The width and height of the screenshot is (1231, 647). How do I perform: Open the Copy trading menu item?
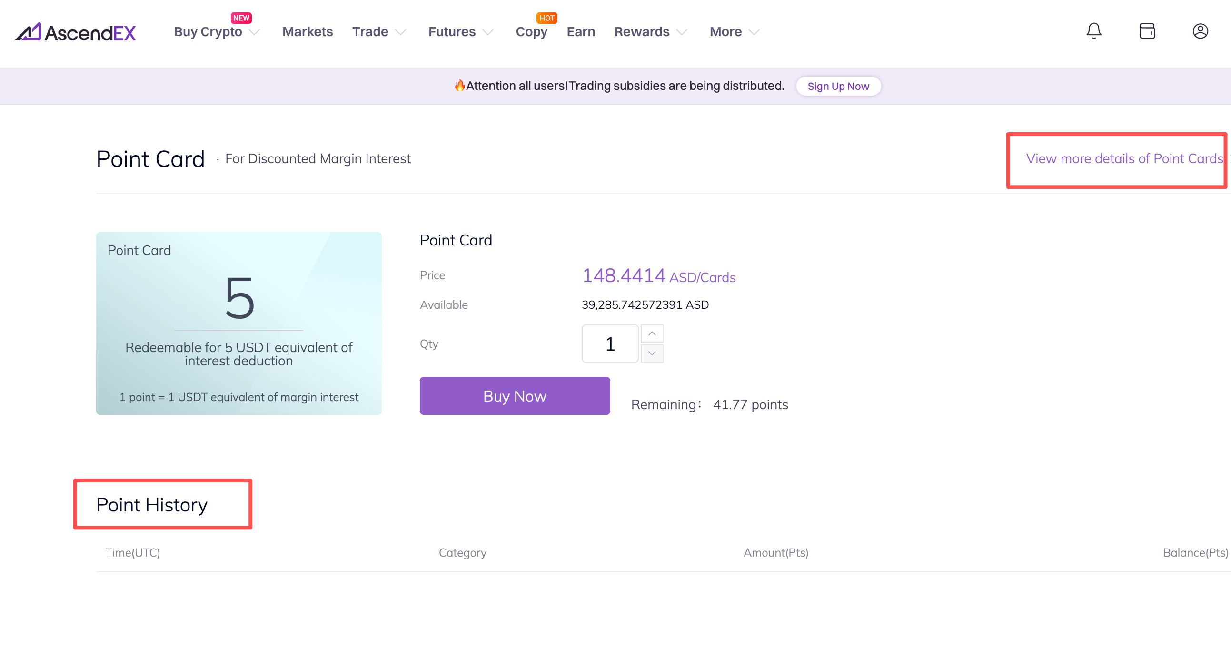point(531,32)
